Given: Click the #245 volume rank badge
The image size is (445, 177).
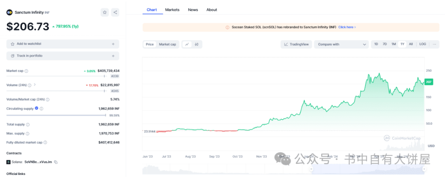Looking at the screenshot, I should (x=115, y=91).
